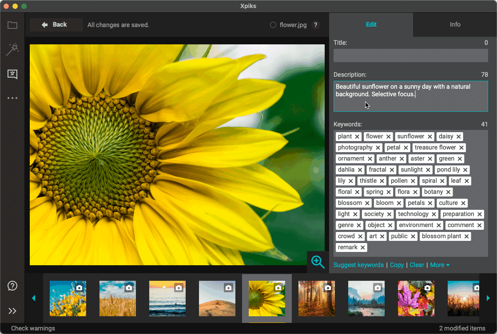
Task: Open the More dropdown under keywords
Action: coord(440,265)
